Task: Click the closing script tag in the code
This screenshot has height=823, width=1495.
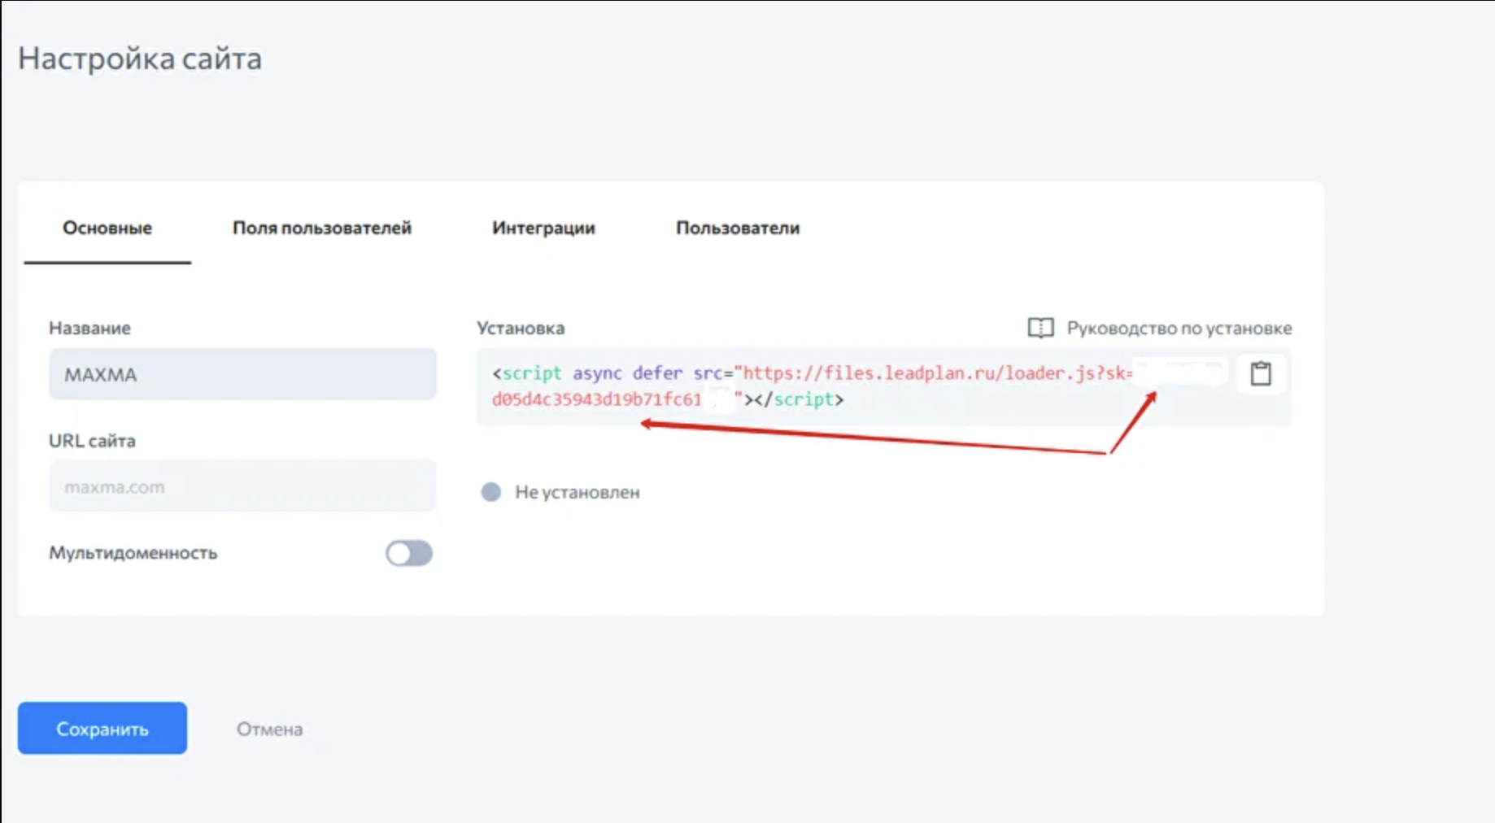Action: click(800, 399)
